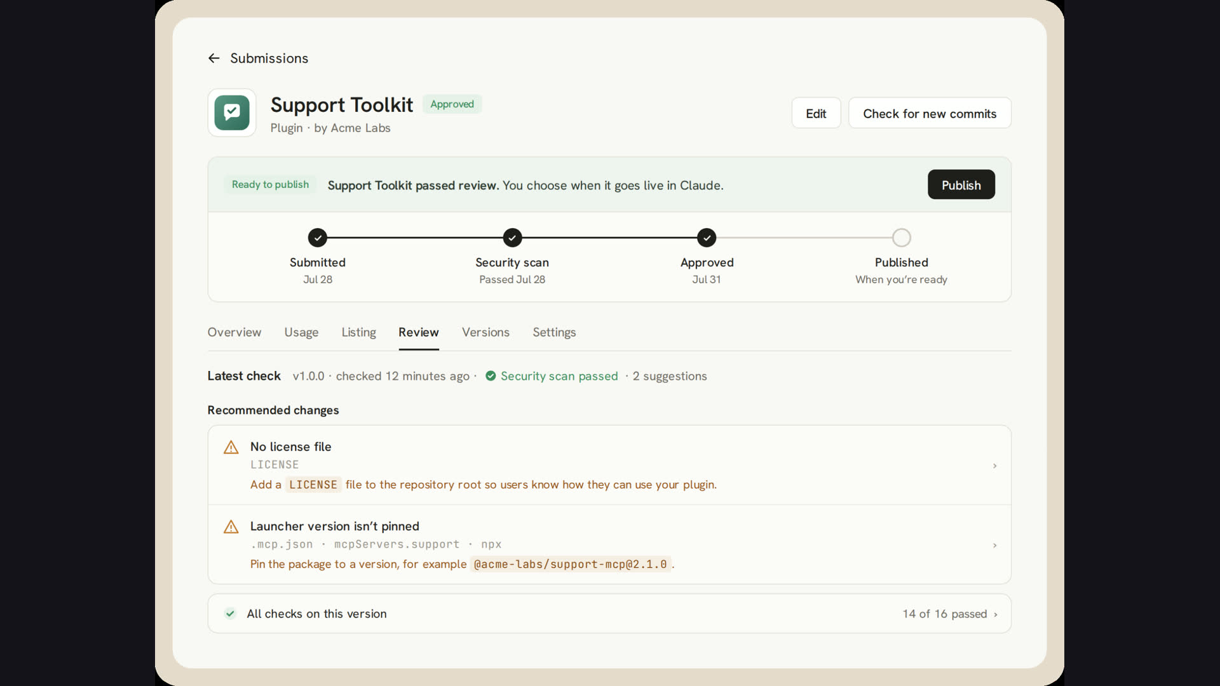Viewport: 1220px width, 686px height.
Task: Click the Support Toolkit plugin logo
Action: [232, 112]
